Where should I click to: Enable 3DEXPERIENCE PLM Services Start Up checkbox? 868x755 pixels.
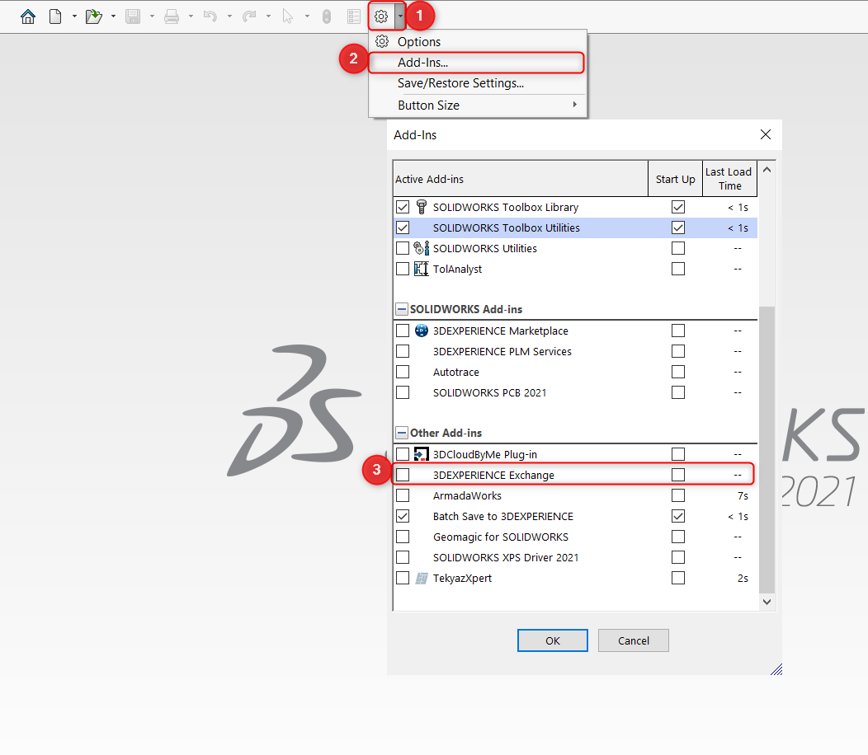pos(677,351)
